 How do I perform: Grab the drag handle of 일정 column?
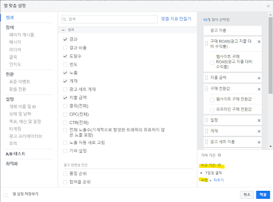click(206, 120)
